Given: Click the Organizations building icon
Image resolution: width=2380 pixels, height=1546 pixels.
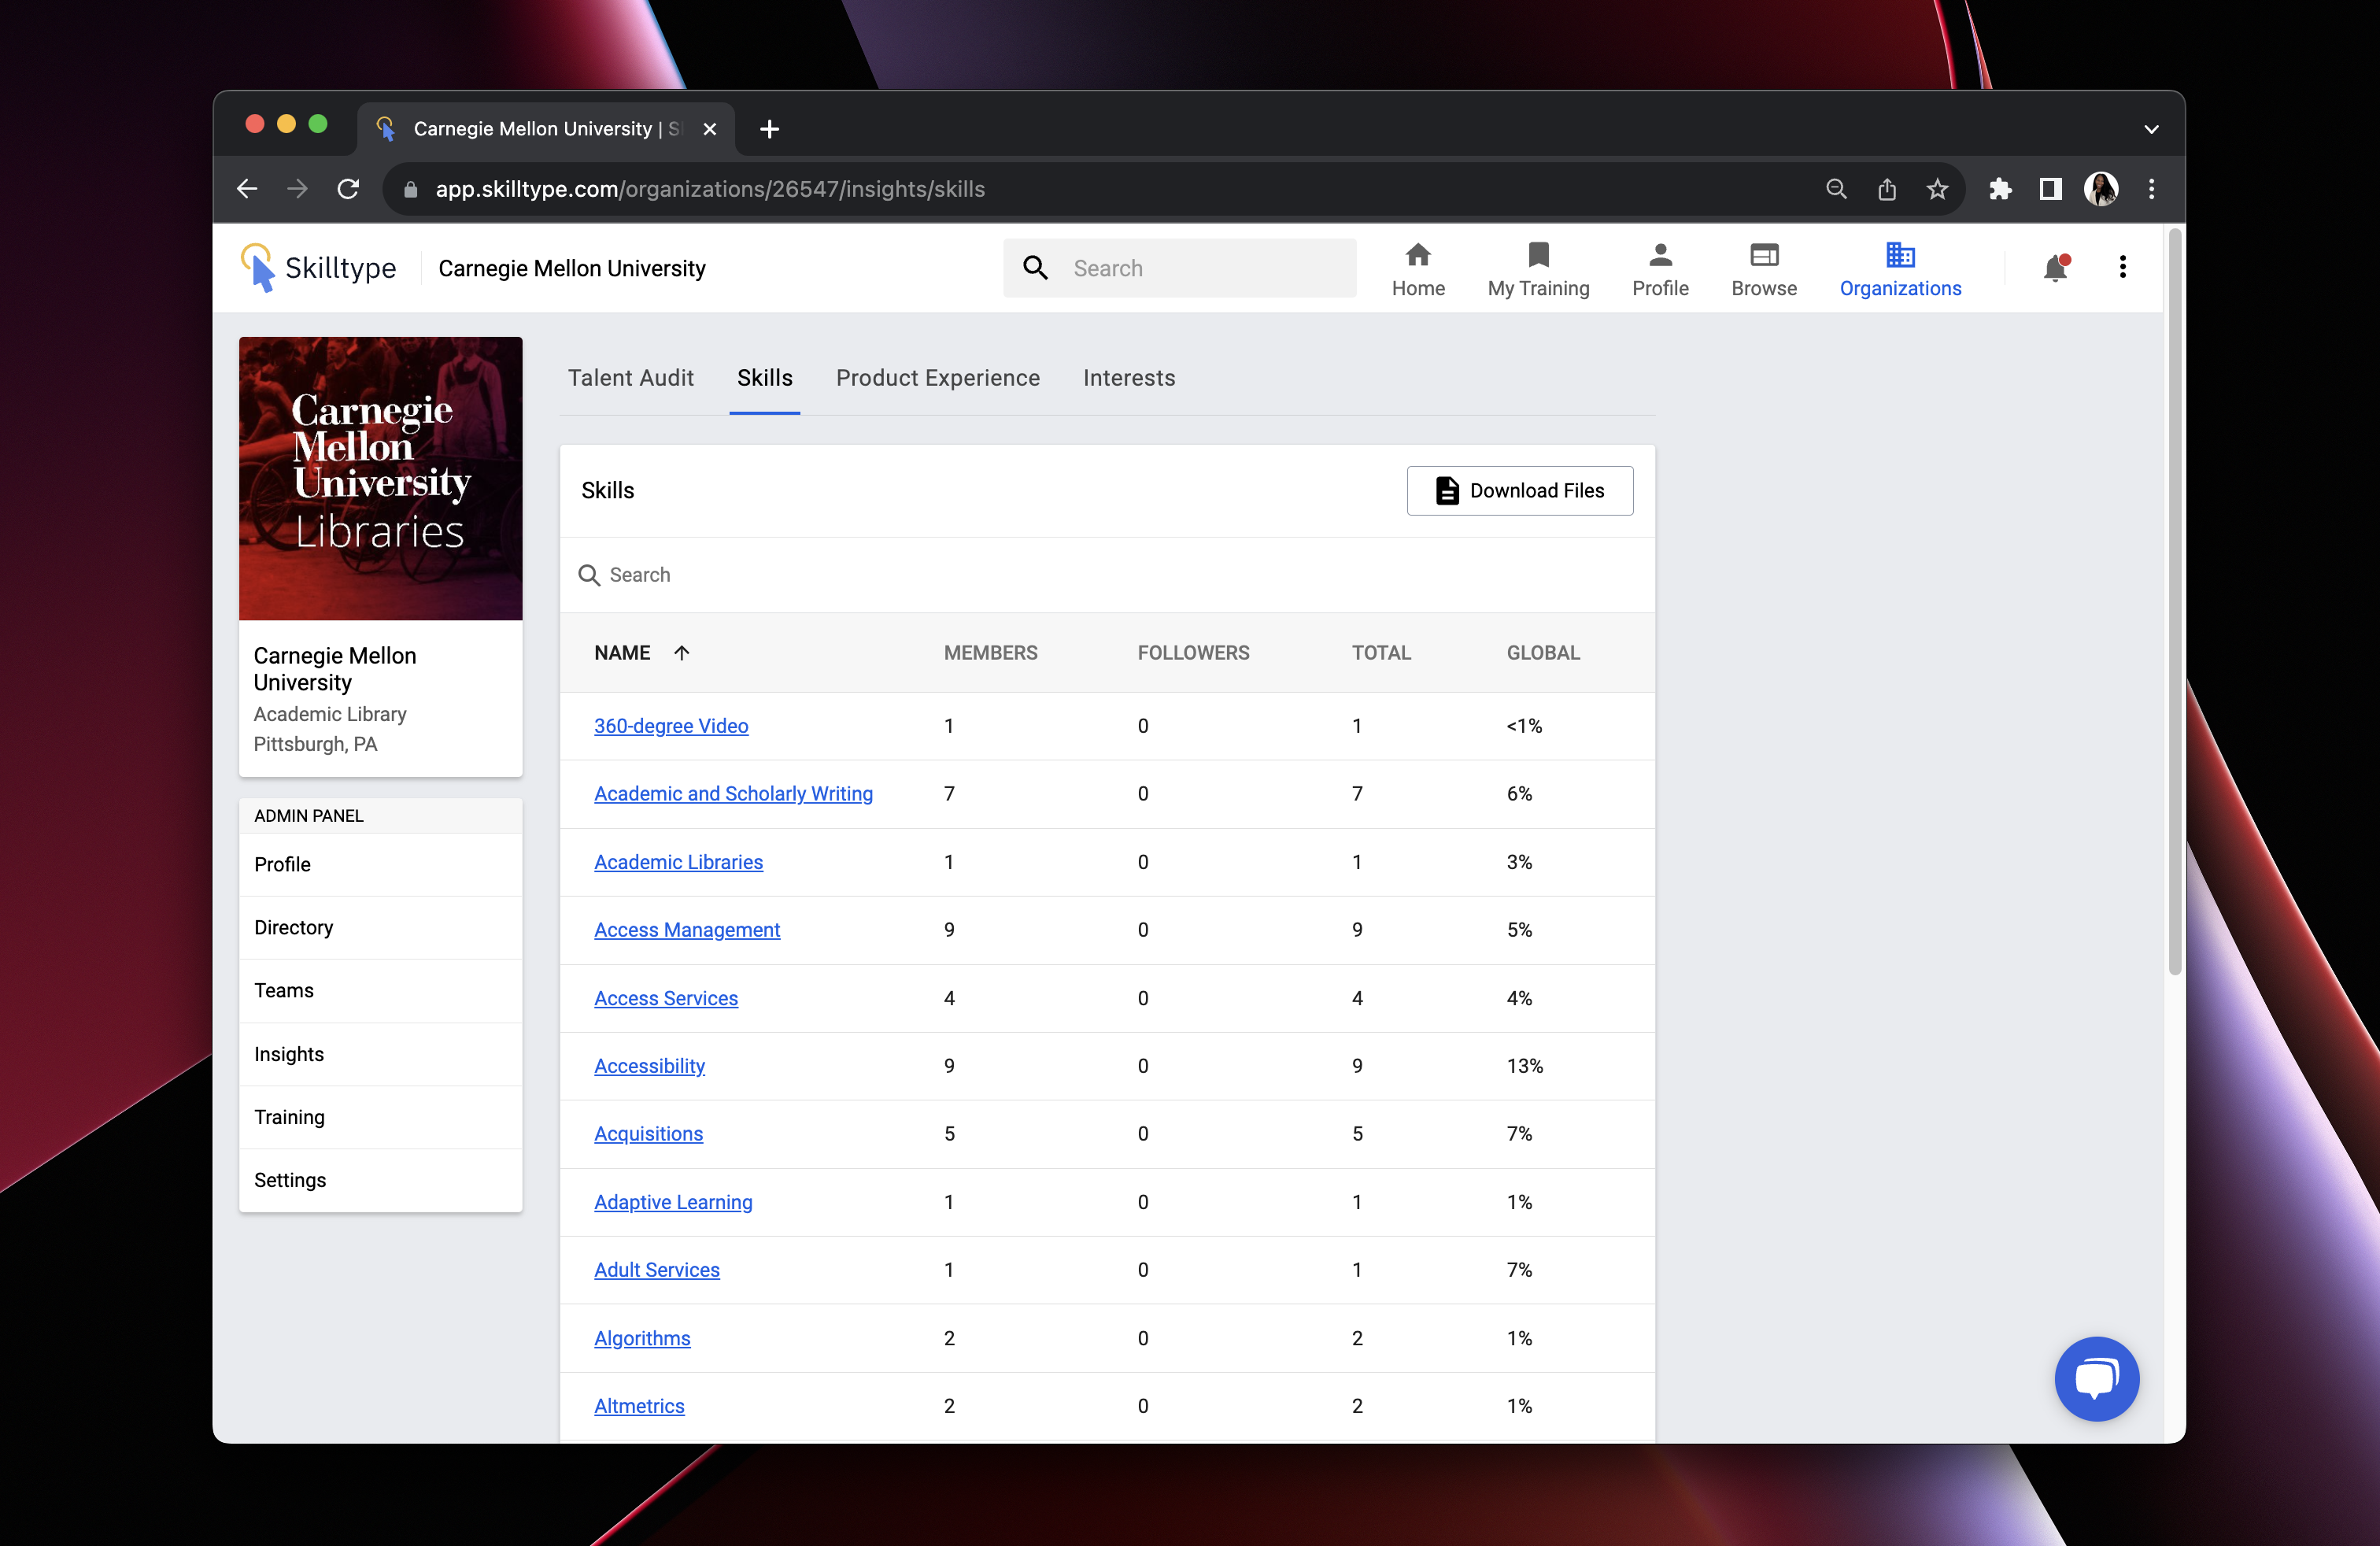Looking at the screenshot, I should coord(1899,256).
